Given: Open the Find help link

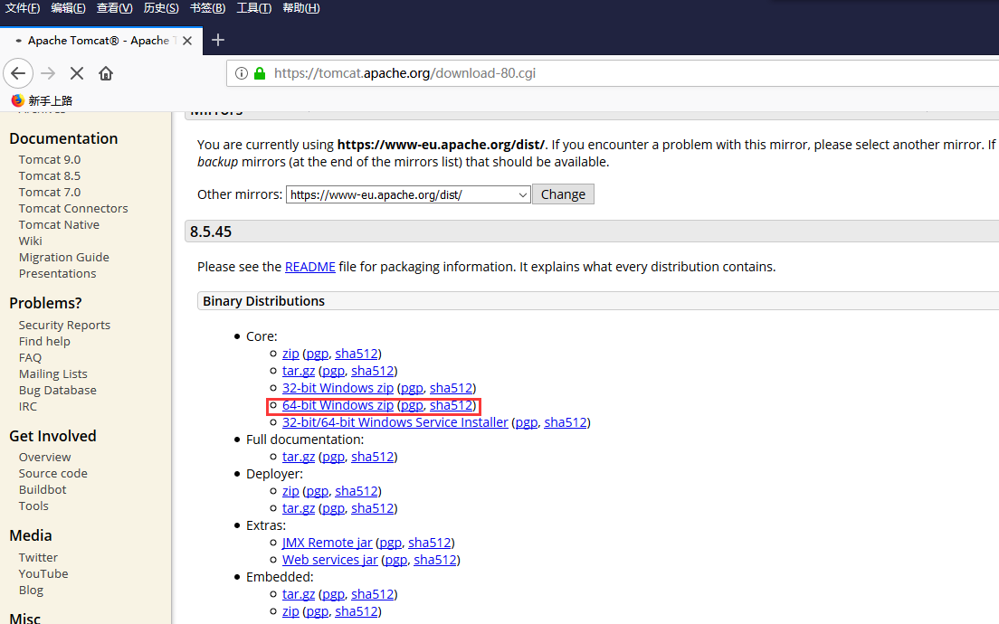Looking at the screenshot, I should pyautogui.click(x=44, y=341).
